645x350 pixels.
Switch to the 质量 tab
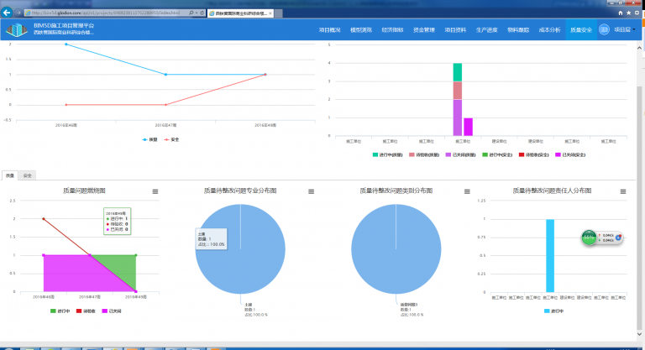pos(10,175)
